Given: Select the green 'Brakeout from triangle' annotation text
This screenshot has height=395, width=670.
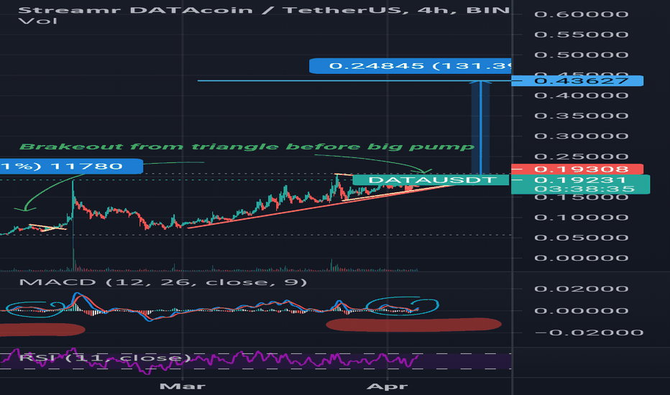Looking at the screenshot, I should [x=247, y=147].
